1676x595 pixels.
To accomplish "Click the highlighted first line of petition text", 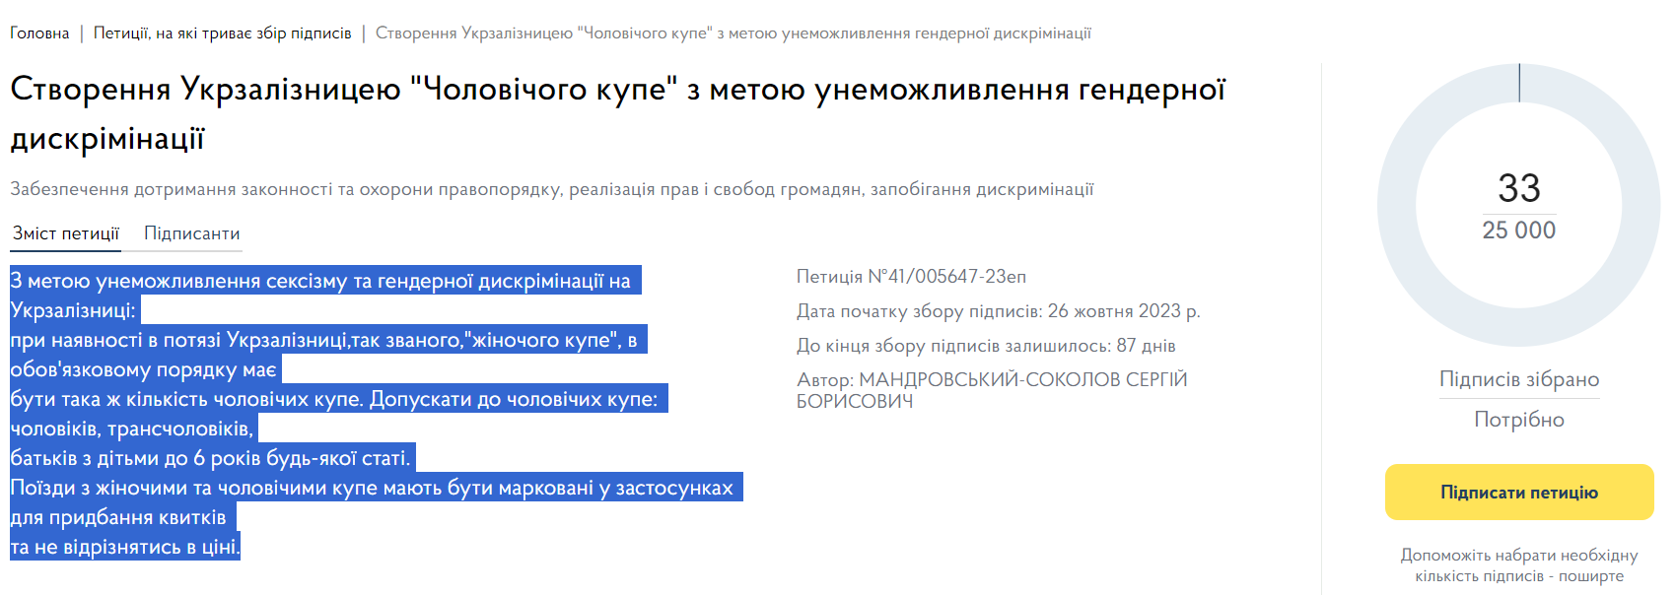I will click(x=320, y=281).
